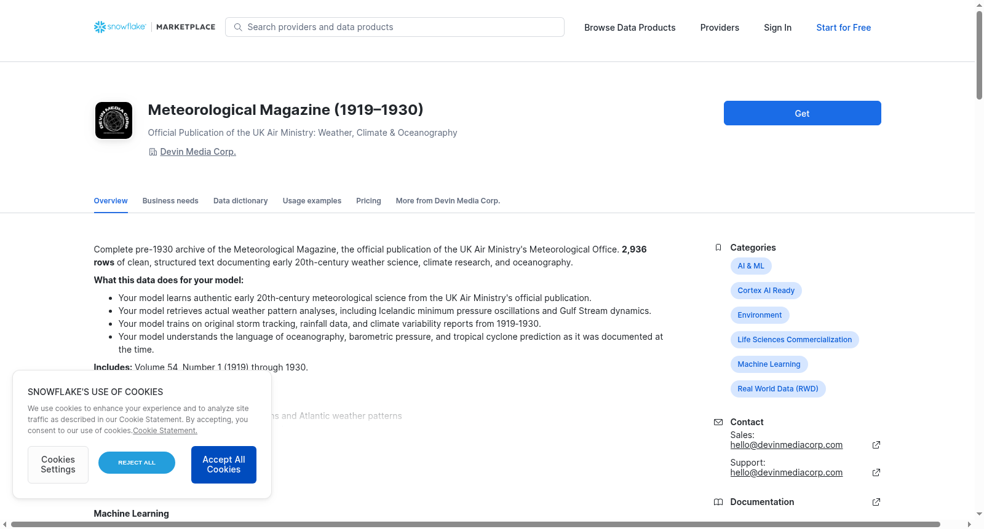Switch to the Business needs tab
Viewport: 984px width, 529px height.
point(170,201)
